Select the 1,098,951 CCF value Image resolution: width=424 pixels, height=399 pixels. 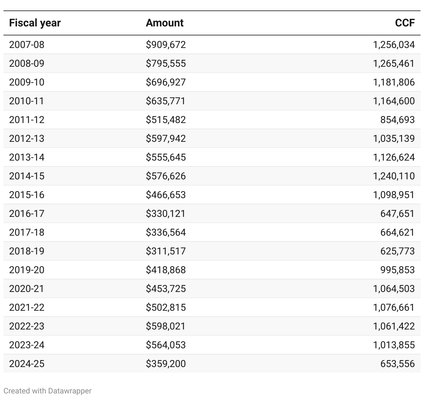tap(394, 195)
